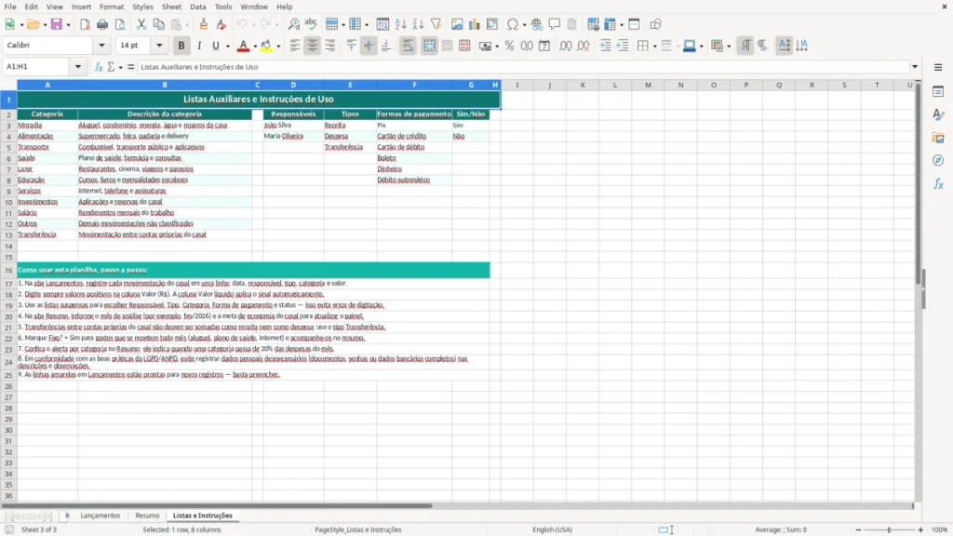Click the Export as PDF icon
The image size is (953, 536).
point(85,24)
